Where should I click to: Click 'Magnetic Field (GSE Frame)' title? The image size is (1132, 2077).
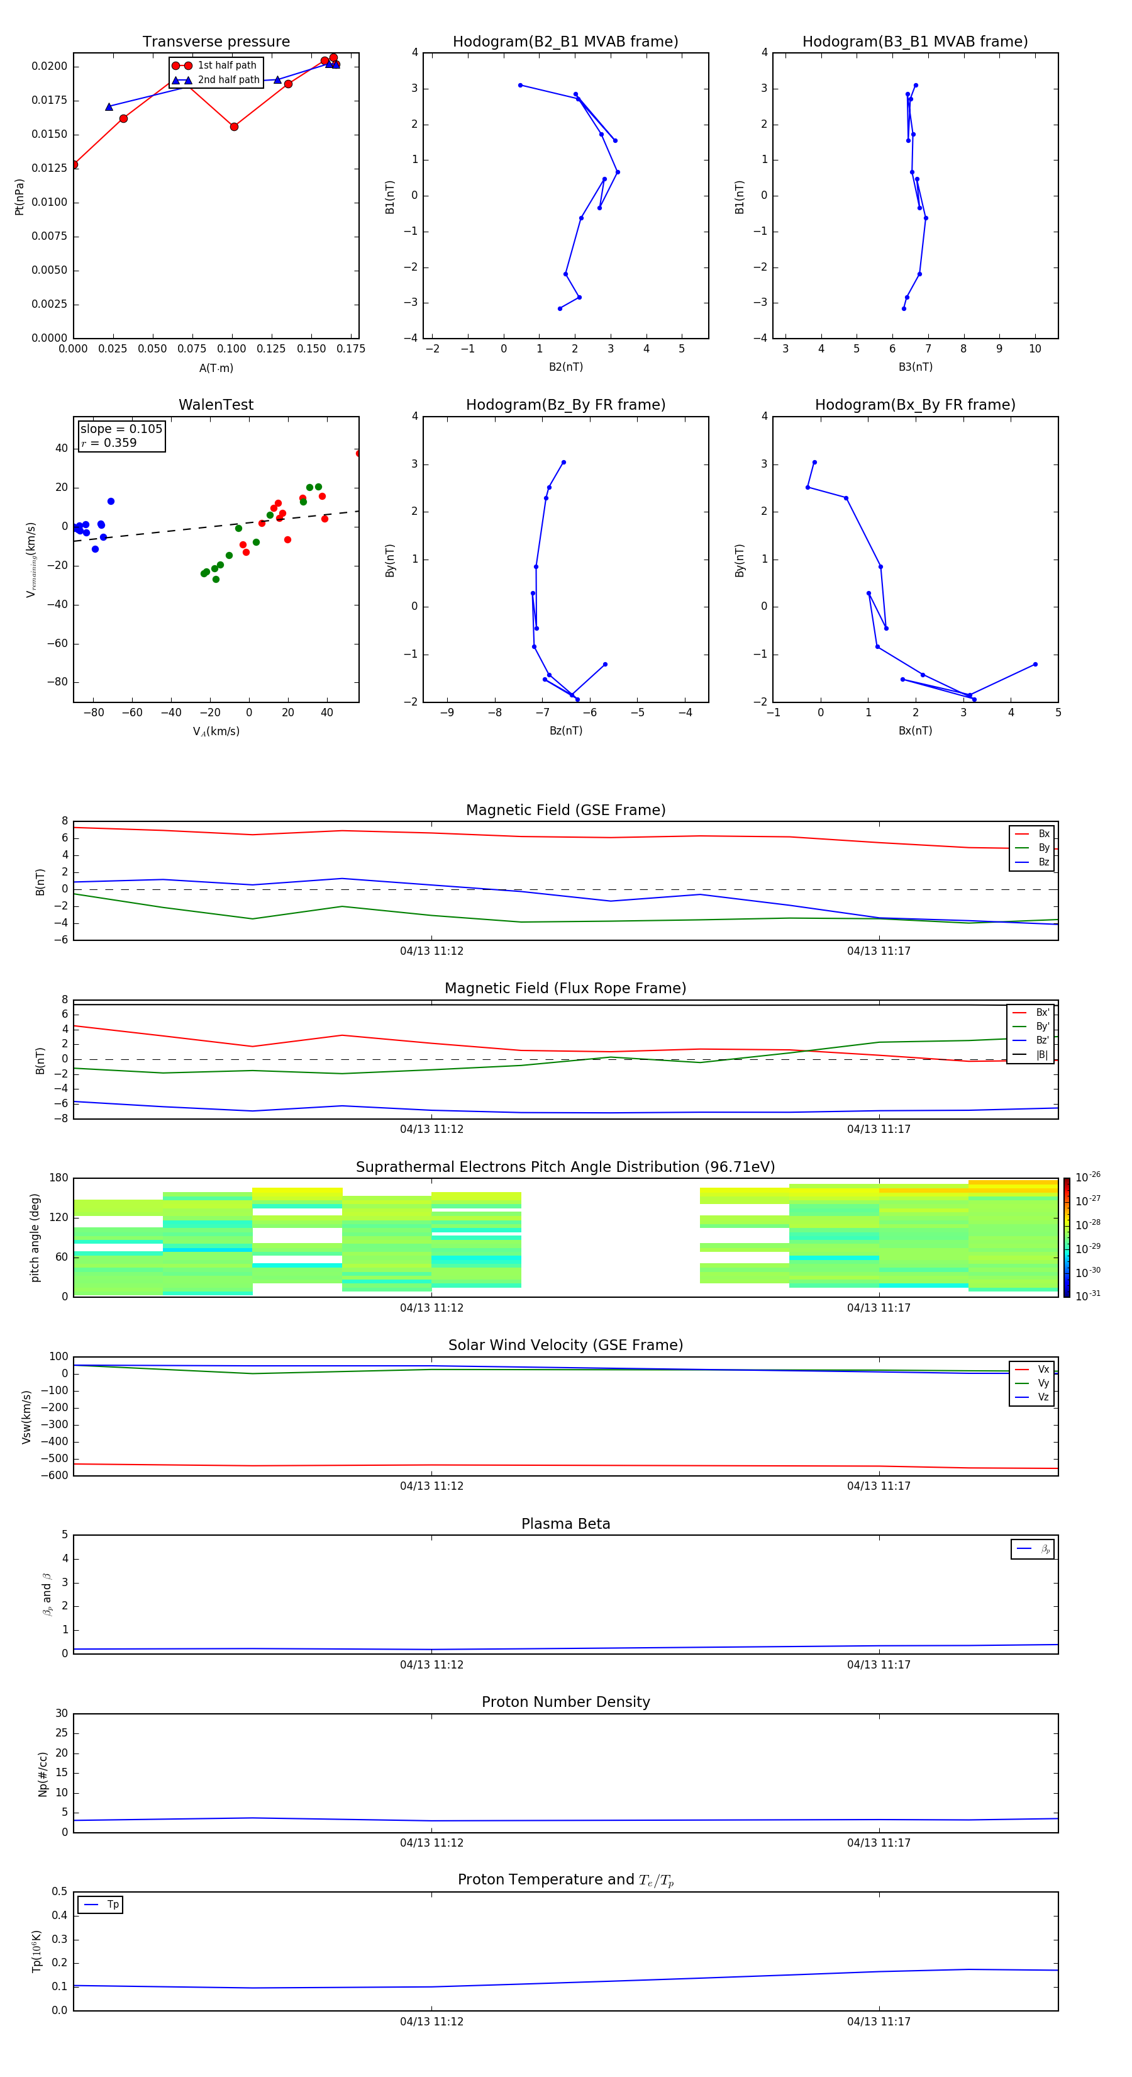[565, 810]
